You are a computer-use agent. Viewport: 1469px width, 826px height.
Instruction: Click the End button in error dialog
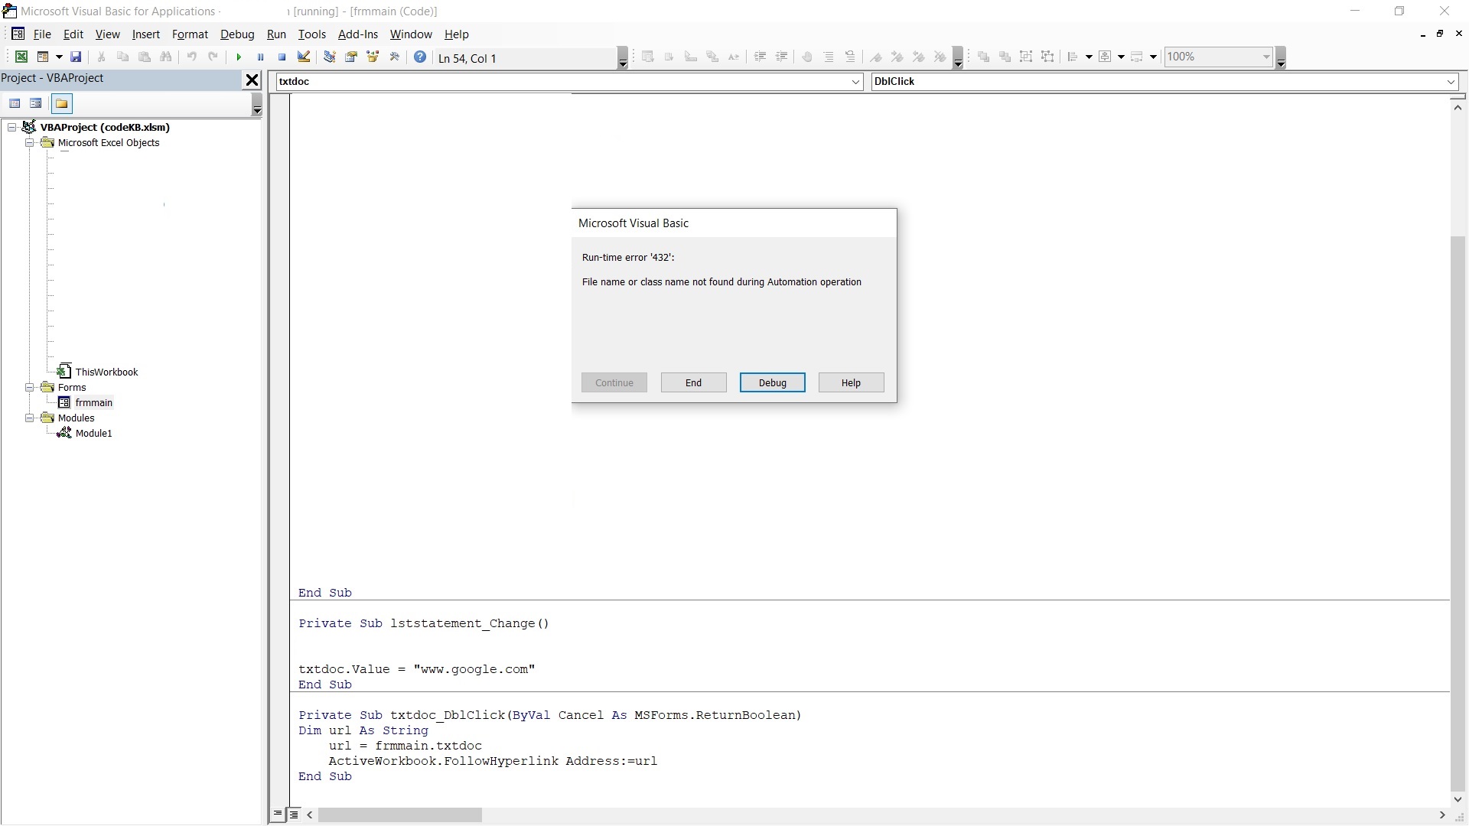coord(693,382)
